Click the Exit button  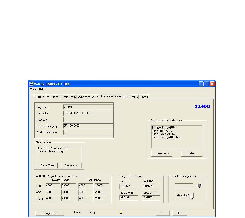163,213
